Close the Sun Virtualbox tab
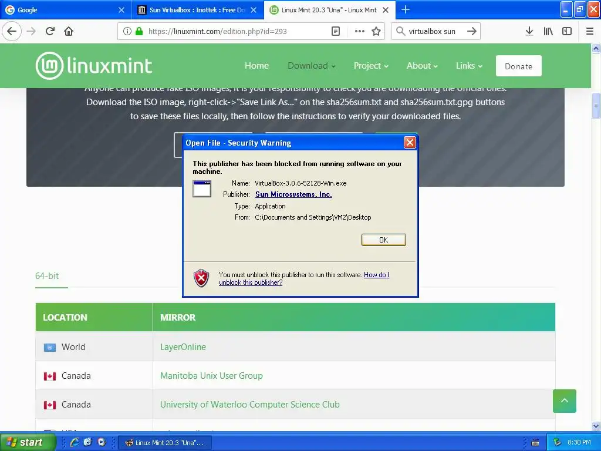 (x=254, y=10)
